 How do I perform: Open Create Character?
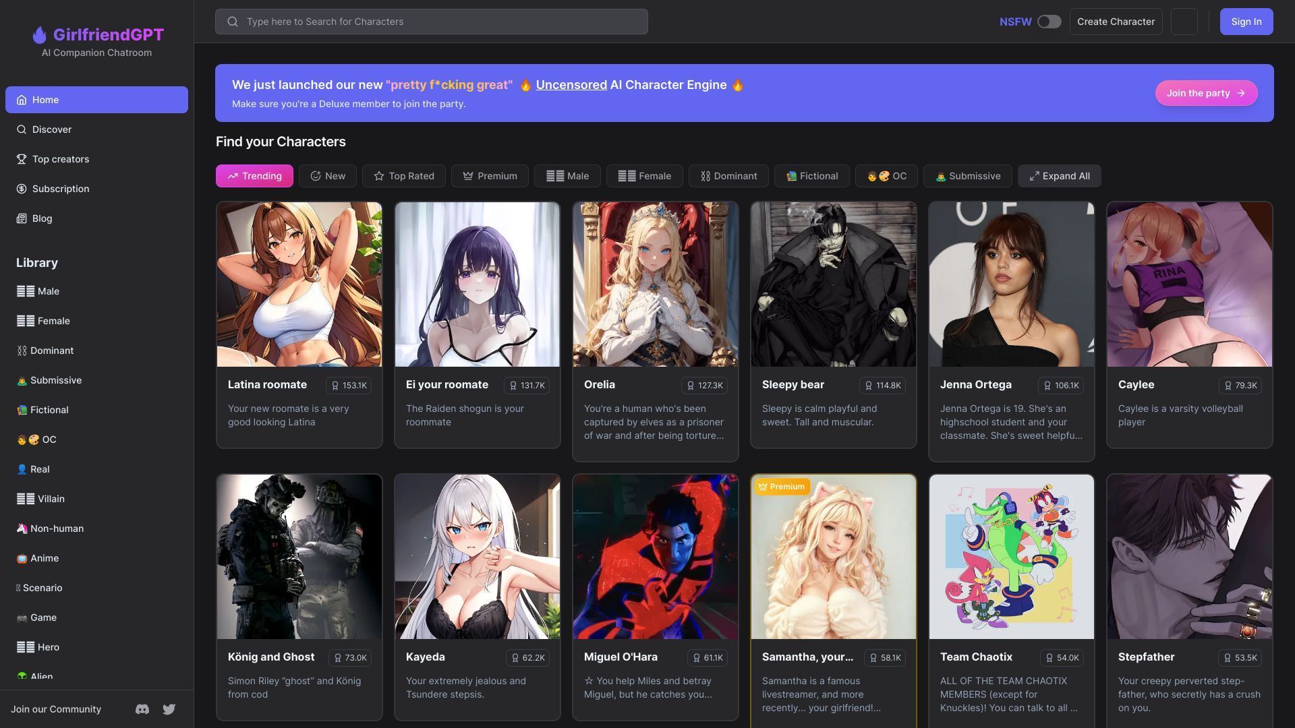coord(1116,22)
